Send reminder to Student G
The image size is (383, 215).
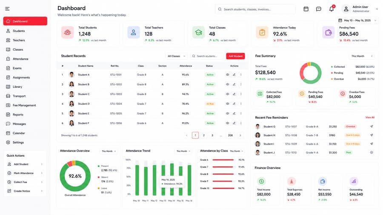click(372, 126)
